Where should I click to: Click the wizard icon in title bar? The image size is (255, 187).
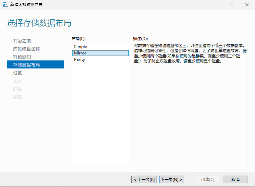click(6, 5)
